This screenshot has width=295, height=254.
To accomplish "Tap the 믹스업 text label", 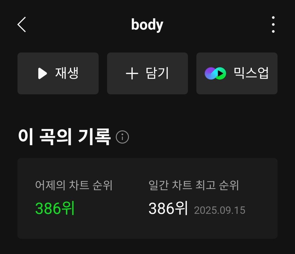I will (251, 73).
